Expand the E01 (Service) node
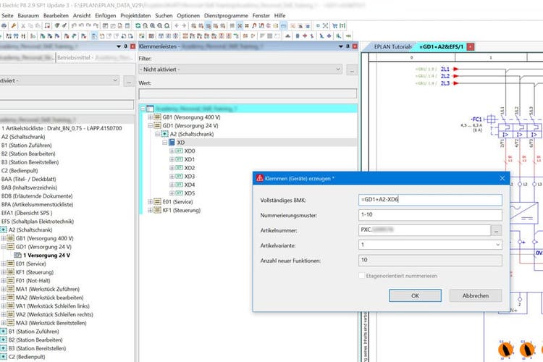The width and height of the screenshot is (543, 362). pyautogui.click(x=150, y=201)
